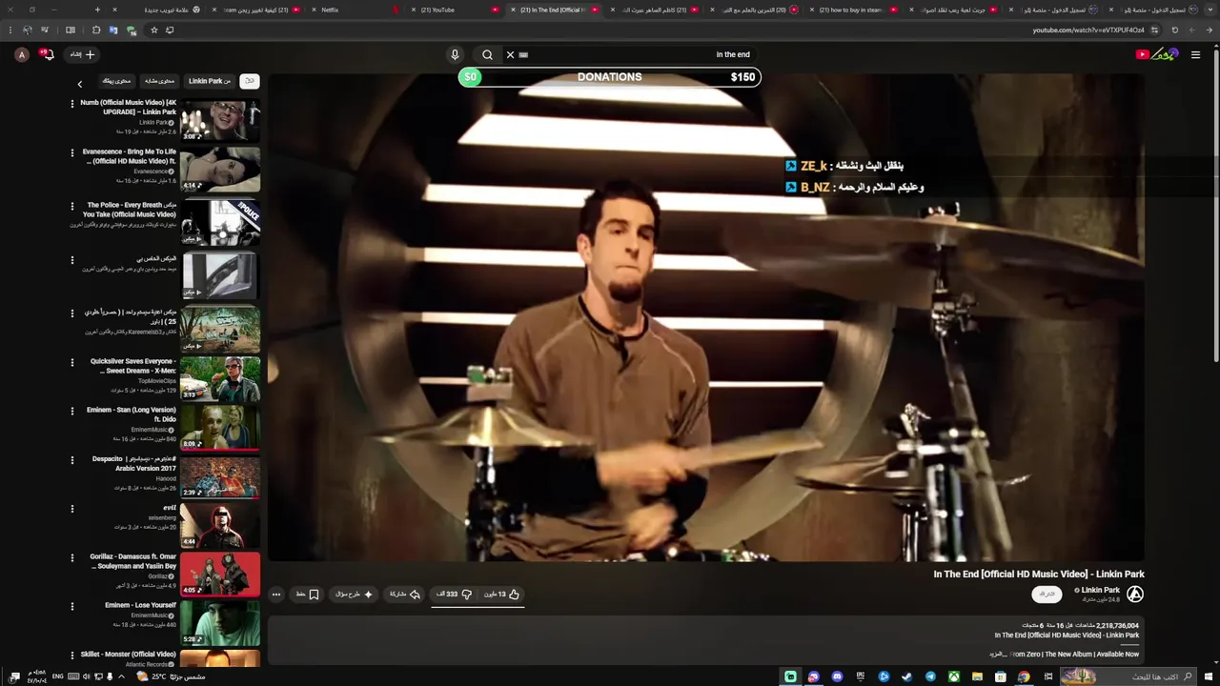Open Steam from the taskbar
This screenshot has height=686, width=1220.
(906, 676)
